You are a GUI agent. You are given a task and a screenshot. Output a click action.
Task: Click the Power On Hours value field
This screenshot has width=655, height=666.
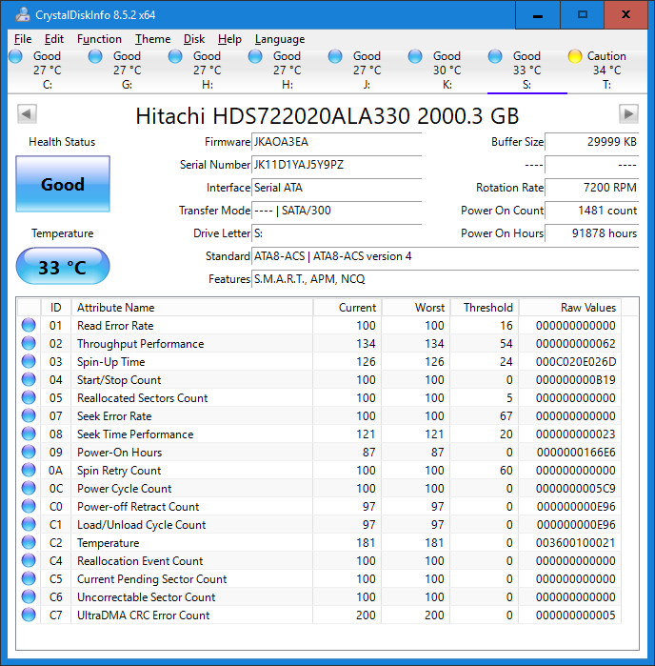click(592, 233)
